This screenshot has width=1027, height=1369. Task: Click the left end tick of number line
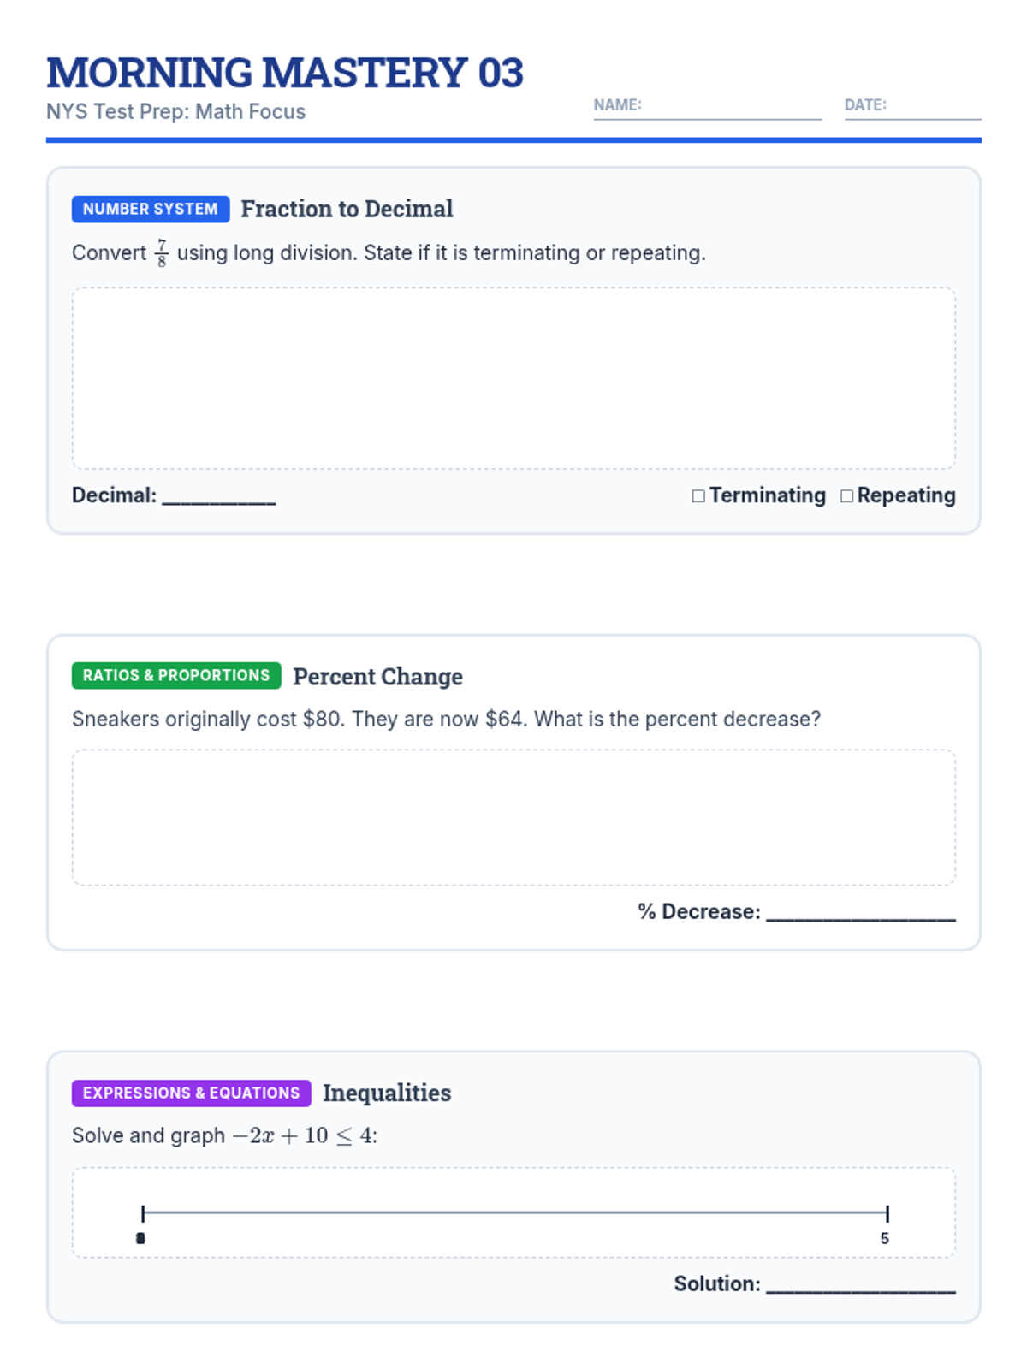[143, 1213]
